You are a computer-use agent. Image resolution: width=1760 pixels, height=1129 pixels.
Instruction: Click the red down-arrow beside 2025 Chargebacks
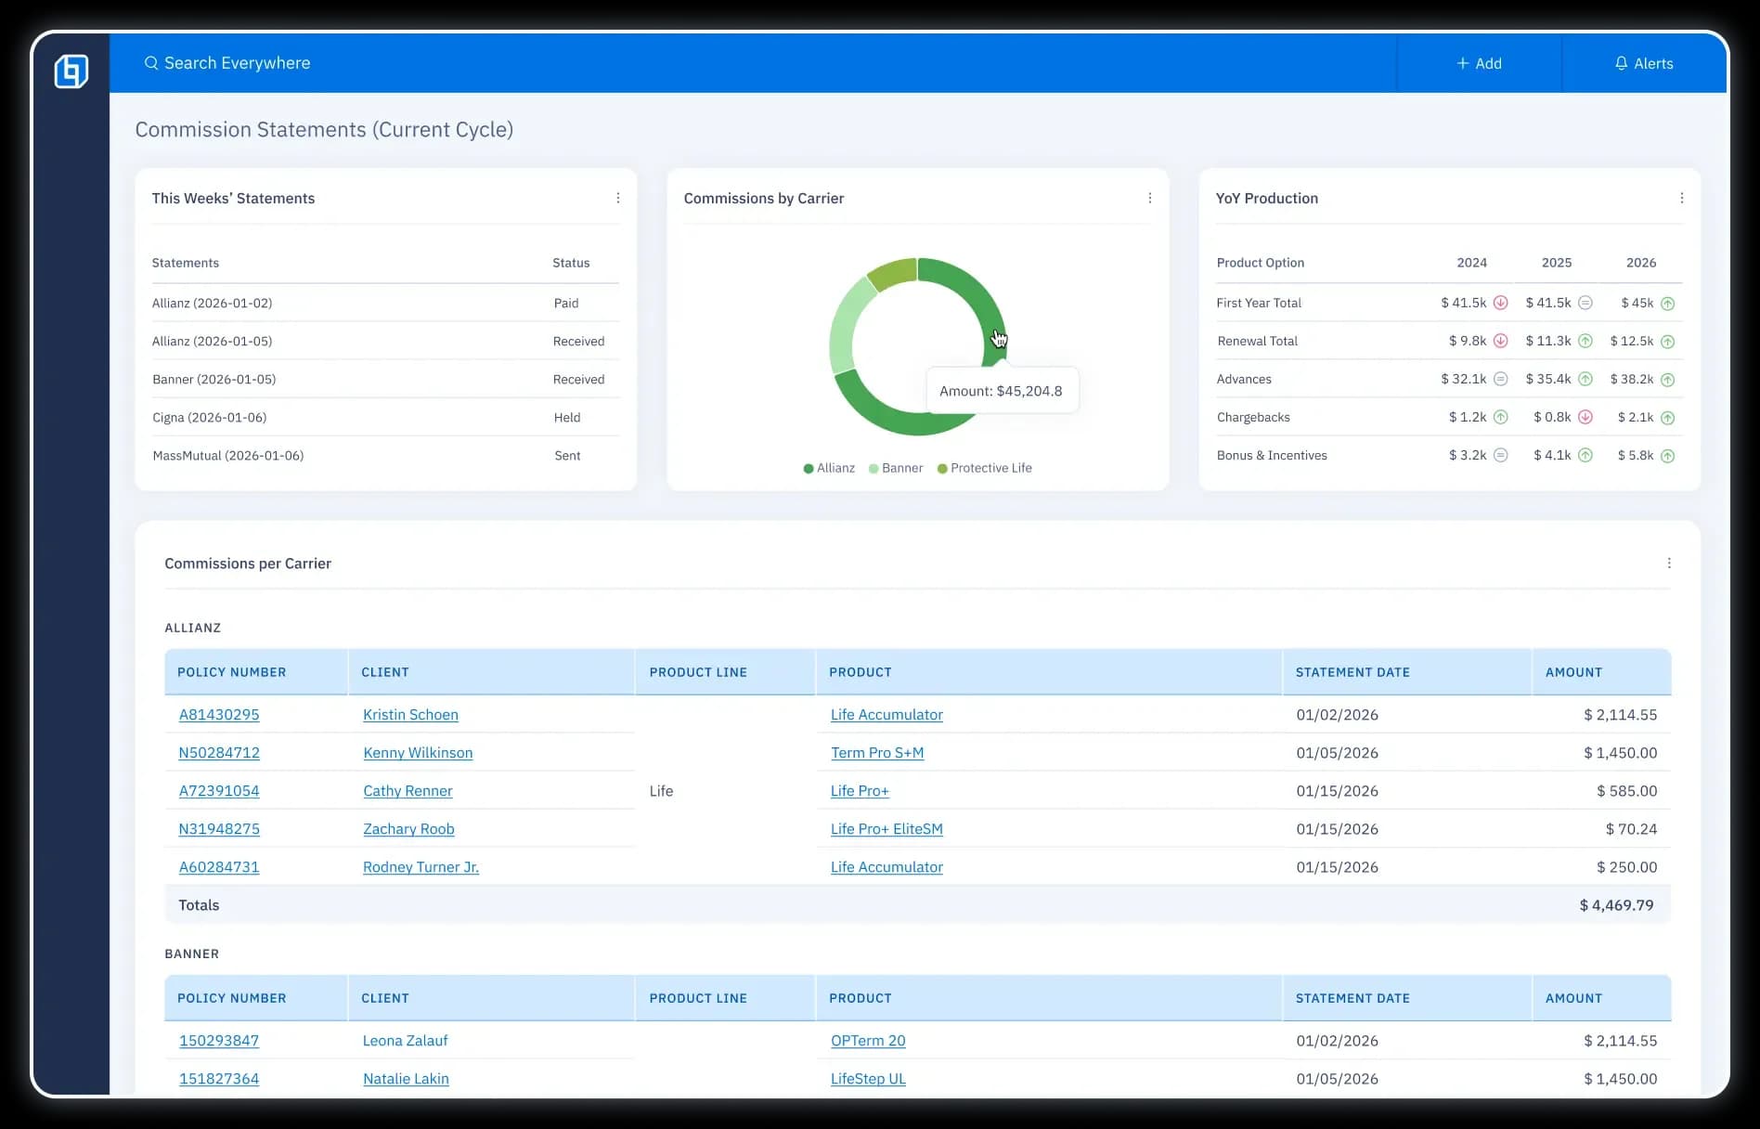[1585, 417]
